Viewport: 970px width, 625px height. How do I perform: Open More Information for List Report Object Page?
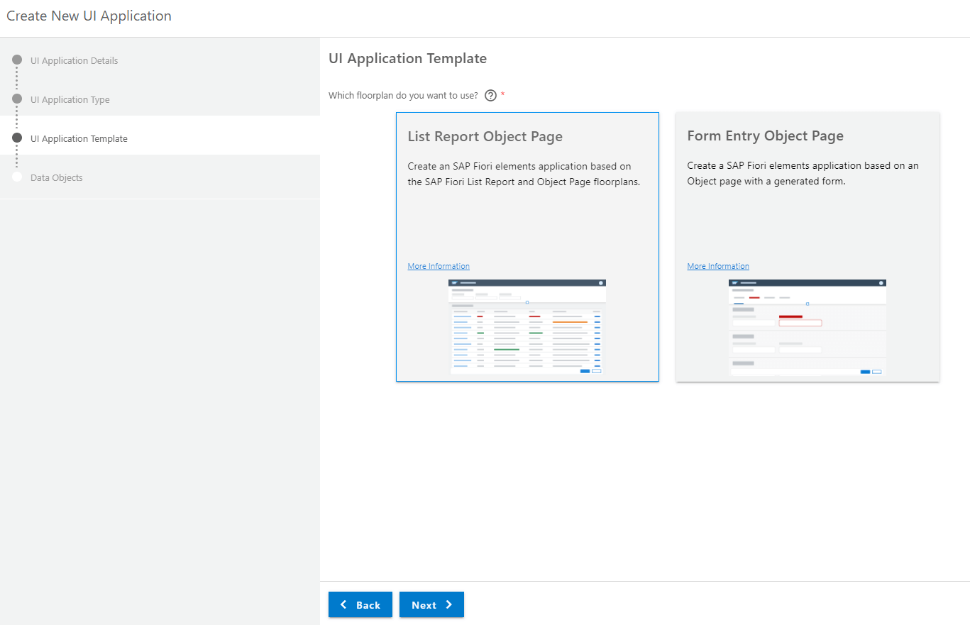click(x=439, y=266)
